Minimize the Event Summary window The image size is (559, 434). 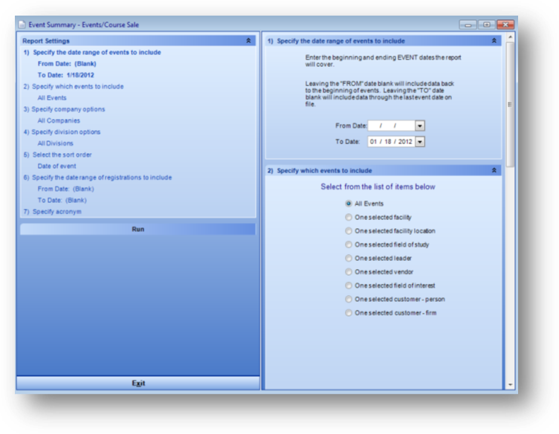(x=468, y=25)
